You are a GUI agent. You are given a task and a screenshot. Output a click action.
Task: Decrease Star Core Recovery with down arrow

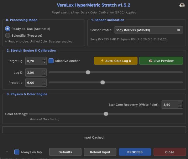[180, 106]
